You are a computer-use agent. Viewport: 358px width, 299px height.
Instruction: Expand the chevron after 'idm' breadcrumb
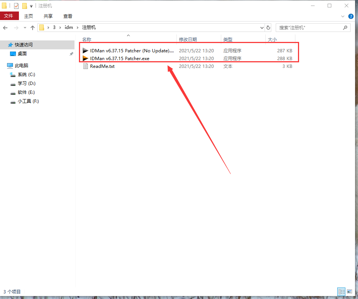[x=77, y=28]
